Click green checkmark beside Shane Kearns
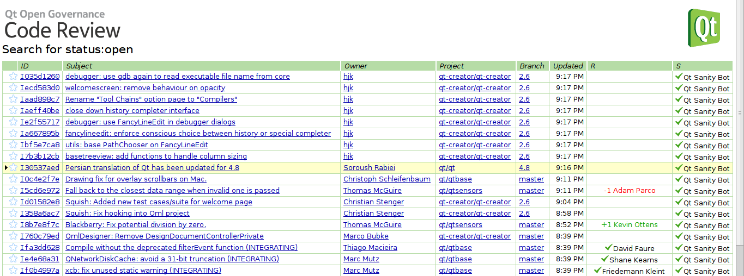This screenshot has width=744, height=276. pos(604,259)
